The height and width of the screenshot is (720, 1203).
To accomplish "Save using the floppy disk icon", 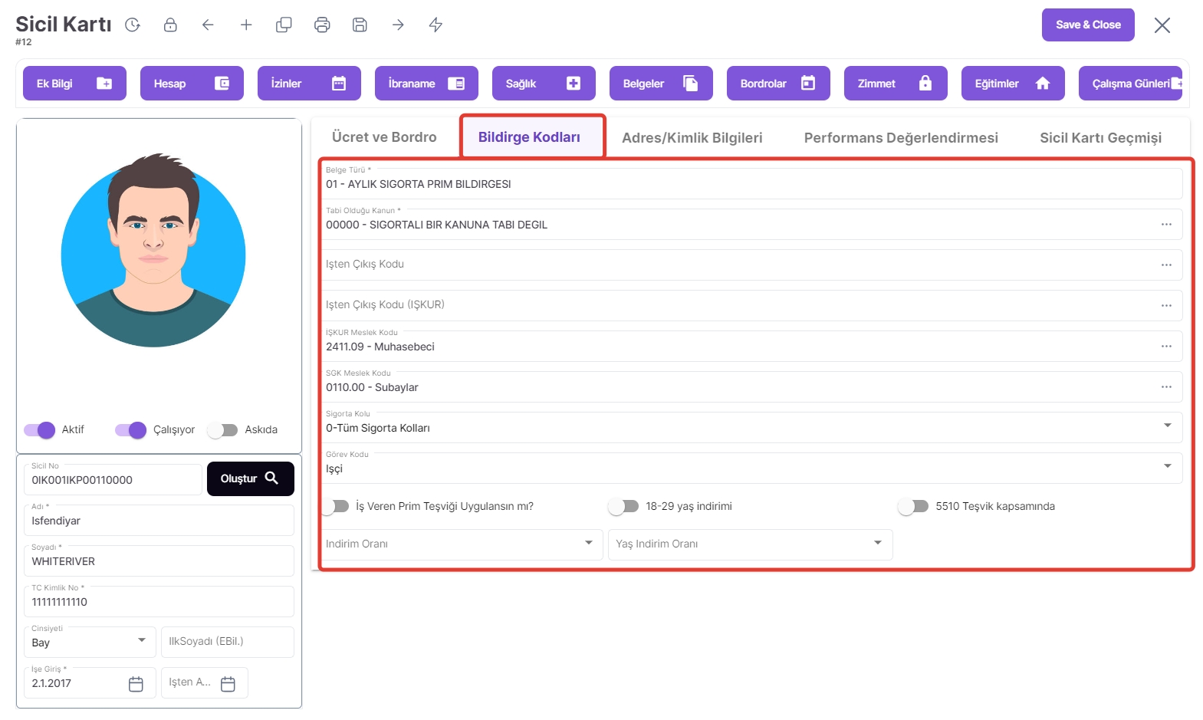I will coord(360,25).
